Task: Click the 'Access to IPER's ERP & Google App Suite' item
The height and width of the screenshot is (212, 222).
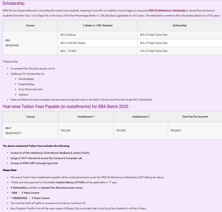Action: click(x=34, y=163)
